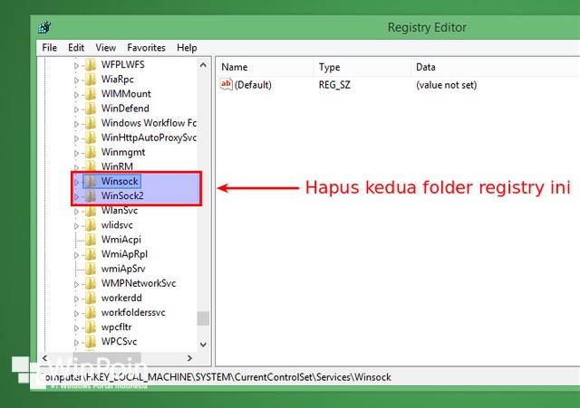Expand the WinSock2 key
Viewport: 580px width, 408px height.
click(76, 197)
